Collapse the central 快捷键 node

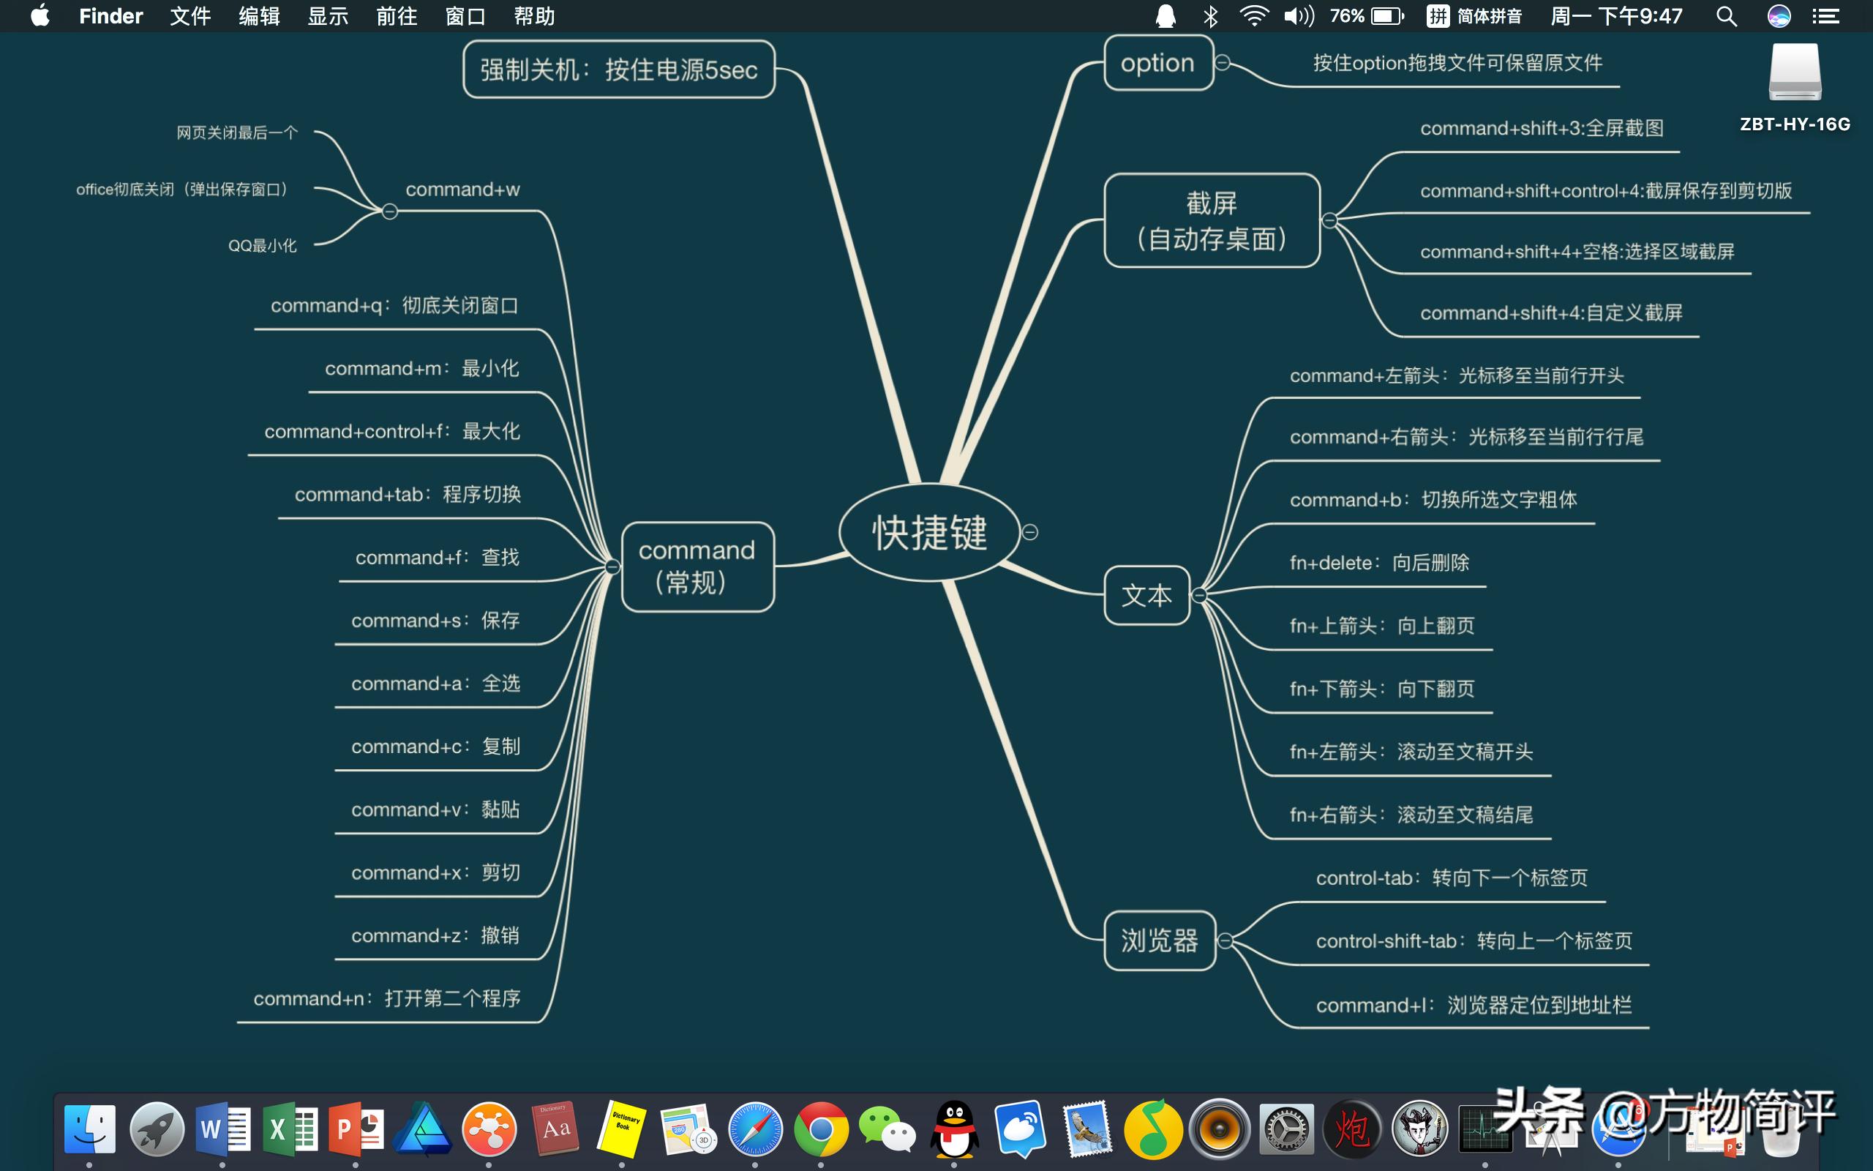(1031, 532)
